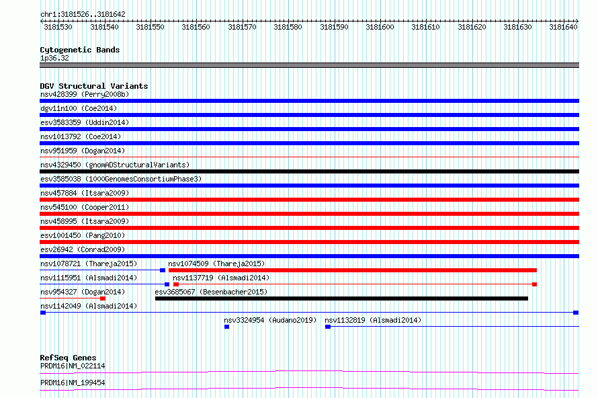Select variant nsv428399 (Perry2008b) label

tap(85, 94)
